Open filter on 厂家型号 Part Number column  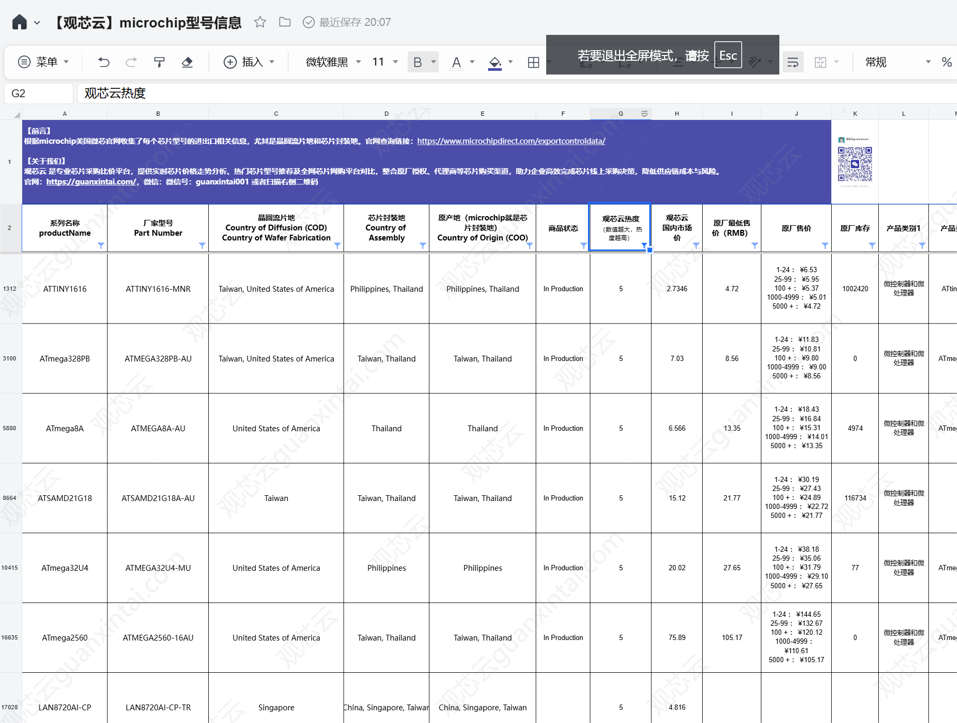202,246
